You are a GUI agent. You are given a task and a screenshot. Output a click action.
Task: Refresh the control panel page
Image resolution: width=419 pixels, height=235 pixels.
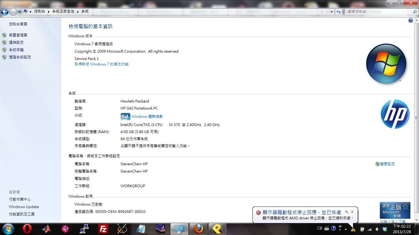click(339, 12)
